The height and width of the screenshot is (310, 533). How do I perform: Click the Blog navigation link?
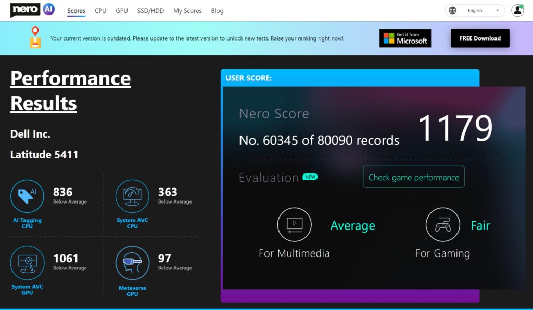pos(217,10)
